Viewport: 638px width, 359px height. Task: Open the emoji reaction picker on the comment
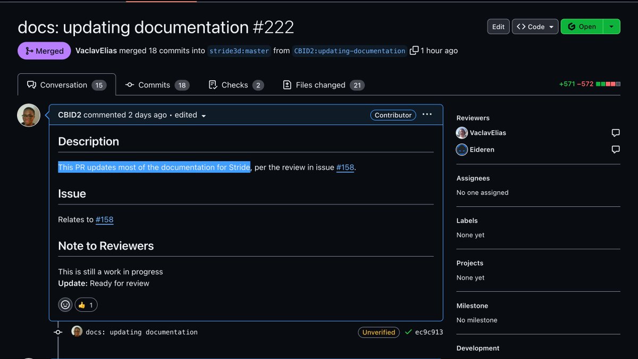point(65,304)
